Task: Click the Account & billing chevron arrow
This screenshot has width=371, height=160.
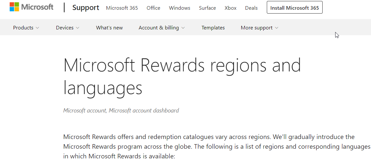Action: pyautogui.click(x=183, y=28)
